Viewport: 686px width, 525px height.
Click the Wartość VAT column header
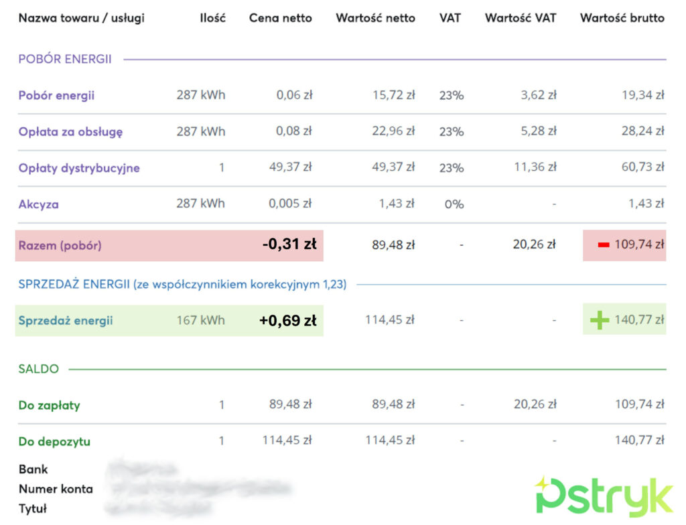(521, 18)
